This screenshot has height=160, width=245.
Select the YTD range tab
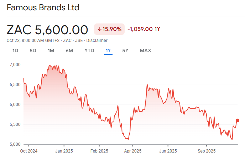(x=89, y=50)
